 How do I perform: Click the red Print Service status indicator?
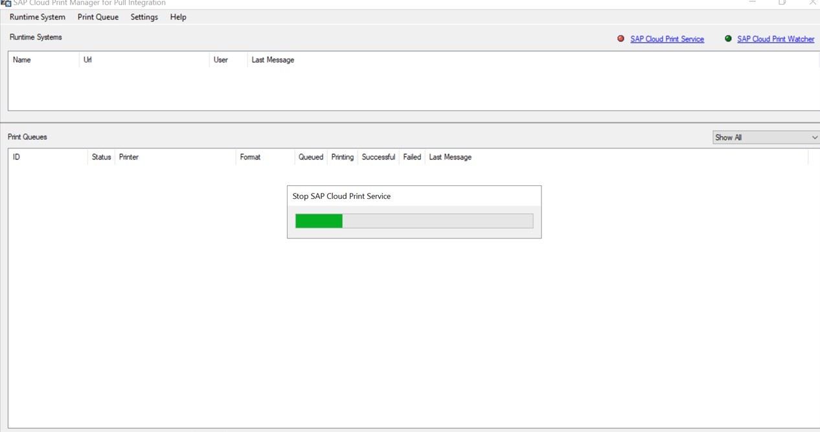coord(621,39)
